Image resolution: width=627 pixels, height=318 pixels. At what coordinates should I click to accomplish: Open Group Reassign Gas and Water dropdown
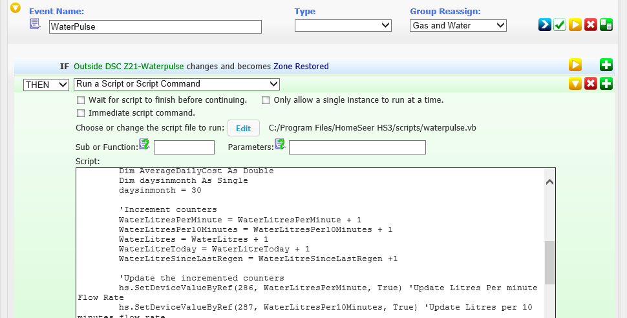point(458,25)
